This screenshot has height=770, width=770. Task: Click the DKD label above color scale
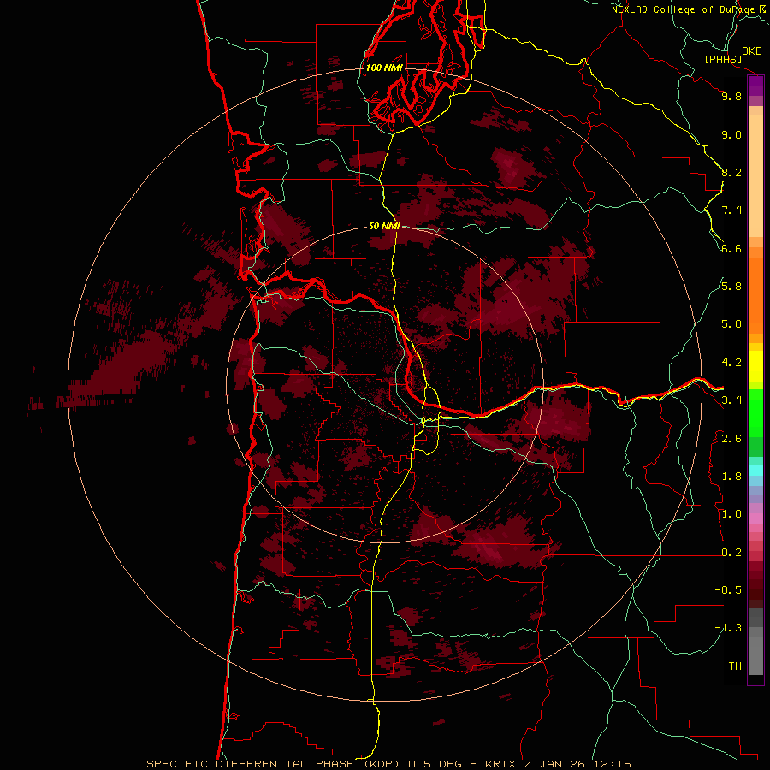752,51
